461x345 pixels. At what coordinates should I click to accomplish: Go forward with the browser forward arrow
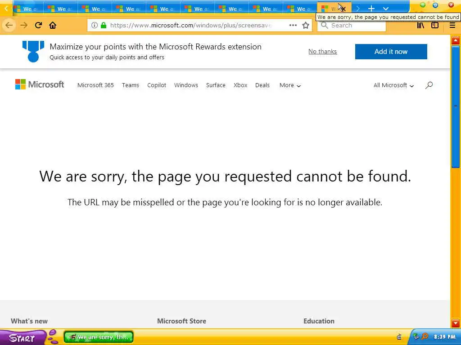pos(24,25)
